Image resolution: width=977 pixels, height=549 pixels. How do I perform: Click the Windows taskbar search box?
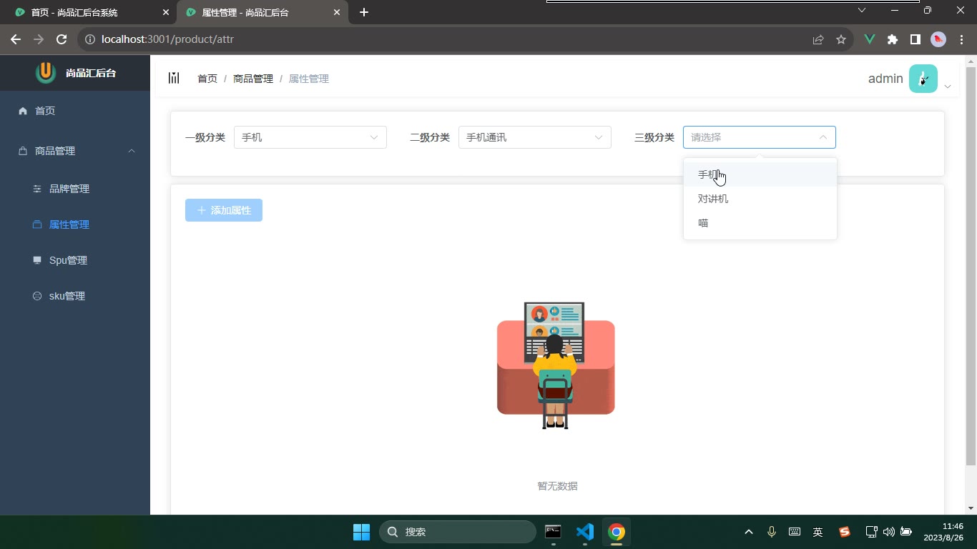coord(458,532)
